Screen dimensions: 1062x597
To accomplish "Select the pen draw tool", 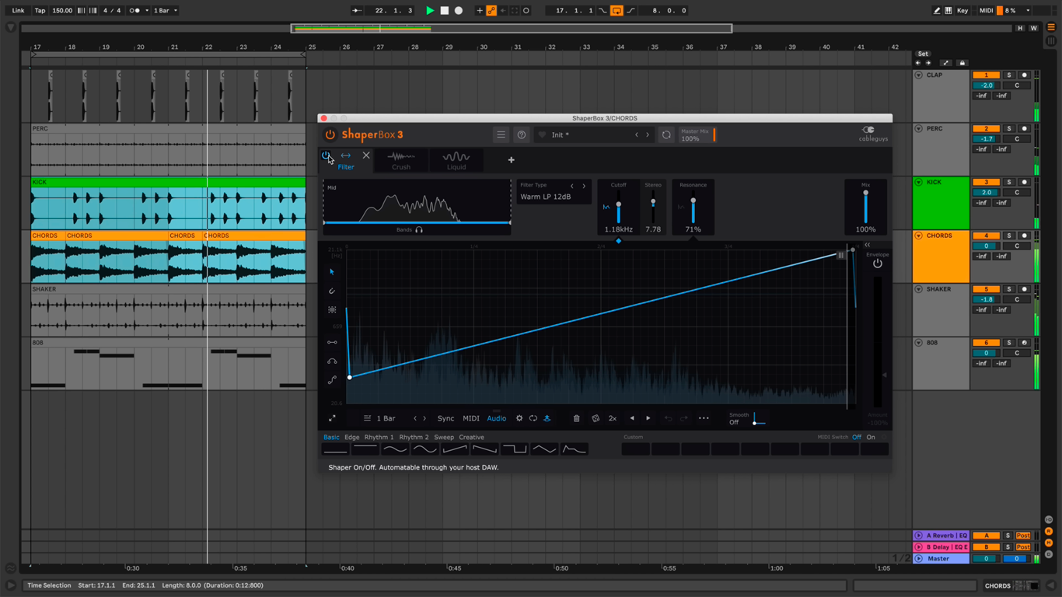I will point(332,291).
